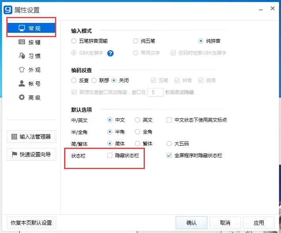Toggle the 五笔 lookup checkbox
The height and width of the screenshot is (233, 281).
153,81
